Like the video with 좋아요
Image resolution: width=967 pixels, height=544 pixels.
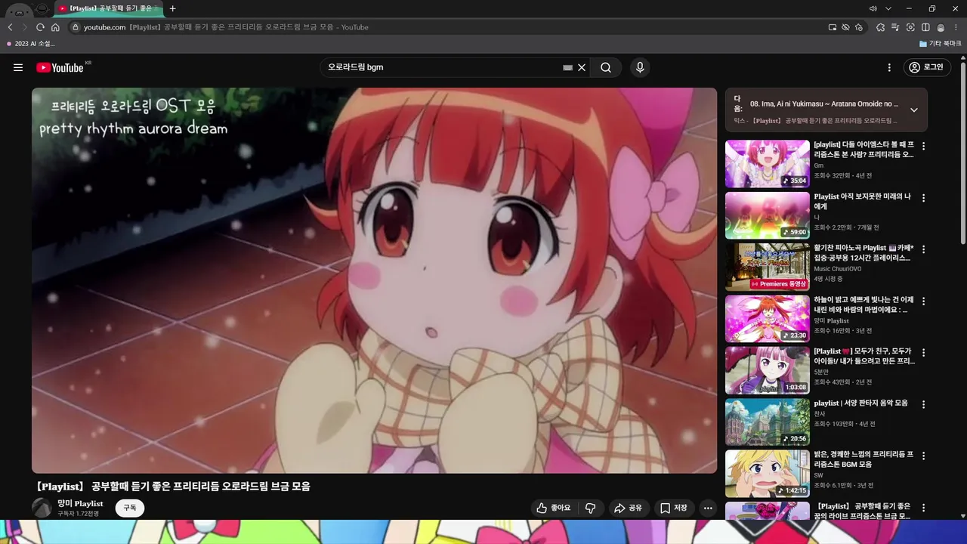point(554,508)
